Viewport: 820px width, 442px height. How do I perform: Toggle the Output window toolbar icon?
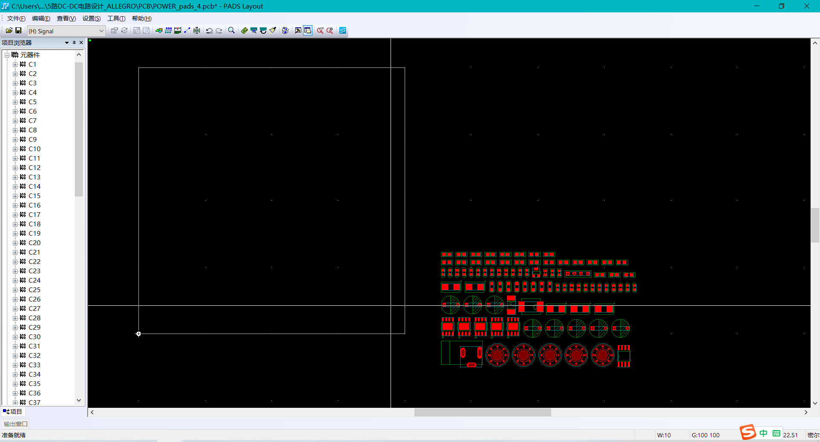pyautogui.click(x=298, y=31)
